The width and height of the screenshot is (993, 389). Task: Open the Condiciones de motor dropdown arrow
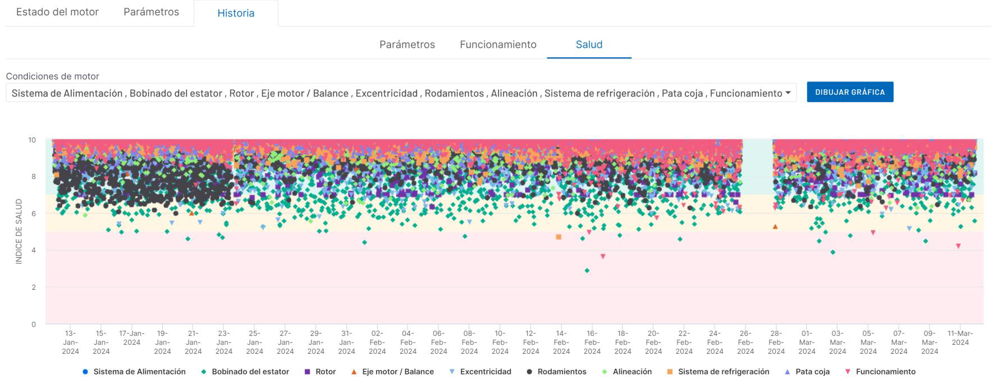pos(788,93)
